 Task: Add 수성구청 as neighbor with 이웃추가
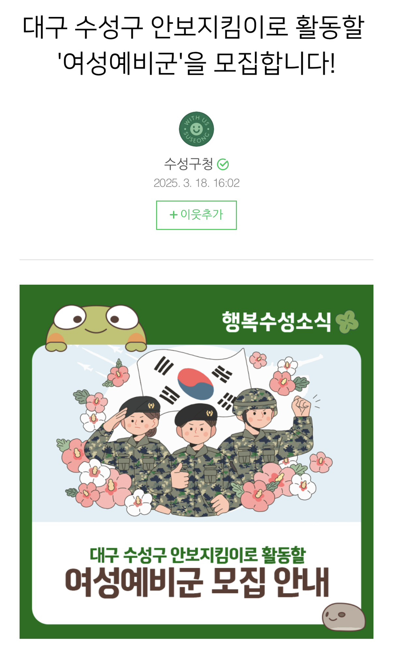[x=196, y=215]
